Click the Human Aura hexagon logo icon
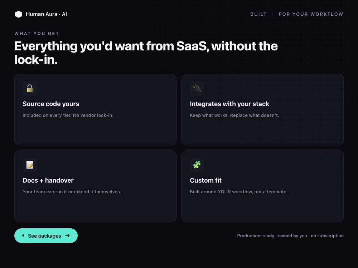This screenshot has width=358, height=268. coord(19,14)
